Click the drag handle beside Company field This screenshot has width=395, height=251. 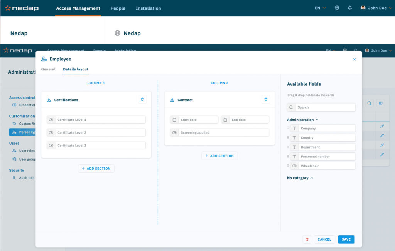point(288,128)
